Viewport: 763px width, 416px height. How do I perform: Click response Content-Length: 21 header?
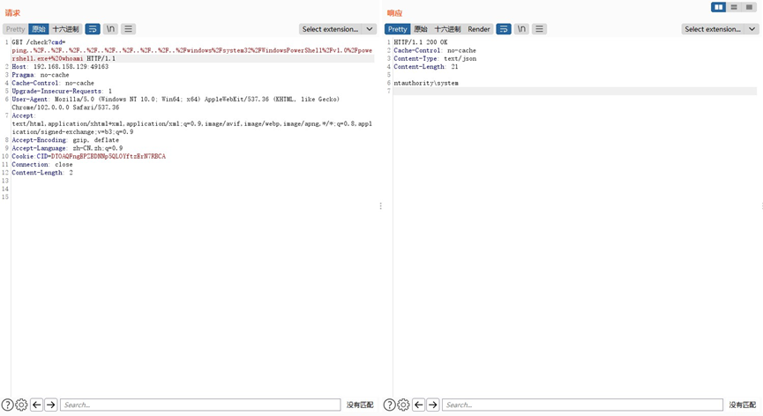pos(426,67)
